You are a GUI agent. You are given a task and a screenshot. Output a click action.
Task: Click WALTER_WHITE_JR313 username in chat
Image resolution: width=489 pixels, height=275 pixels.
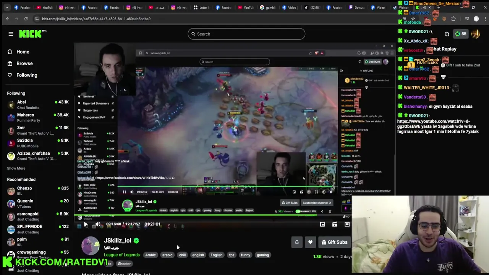click(x=426, y=88)
